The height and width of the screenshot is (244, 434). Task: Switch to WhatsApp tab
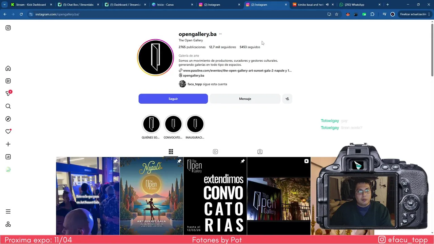click(x=360, y=5)
